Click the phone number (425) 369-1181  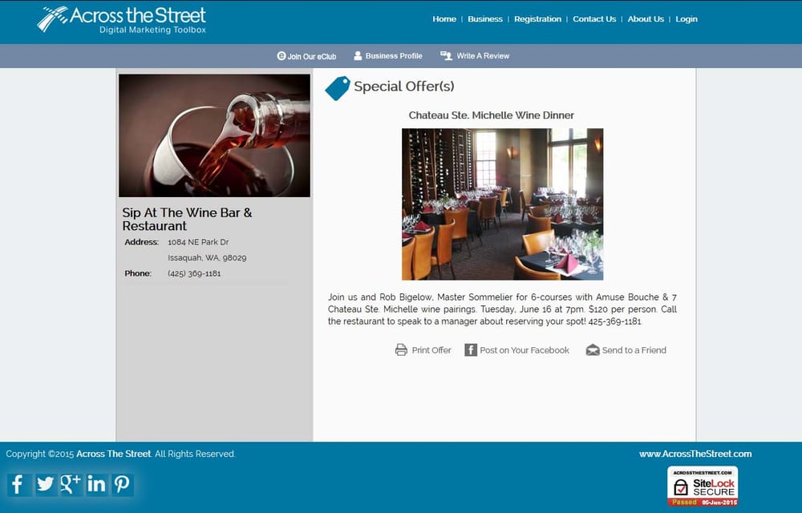click(194, 273)
